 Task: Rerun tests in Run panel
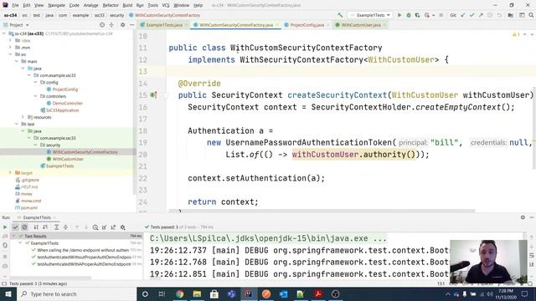5,227
